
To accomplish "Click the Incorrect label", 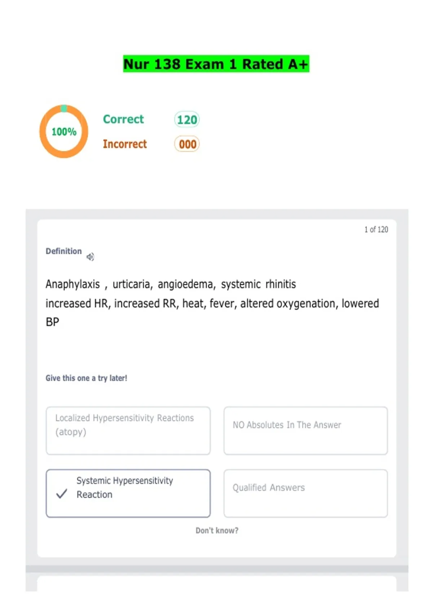I will pyautogui.click(x=125, y=144).
